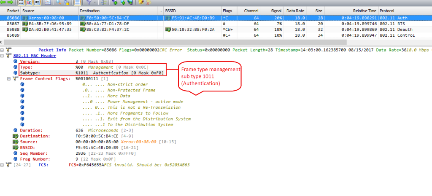
Task: Toggle the decode view toolbar button
Action: pyautogui.click(x=29, y=2)
